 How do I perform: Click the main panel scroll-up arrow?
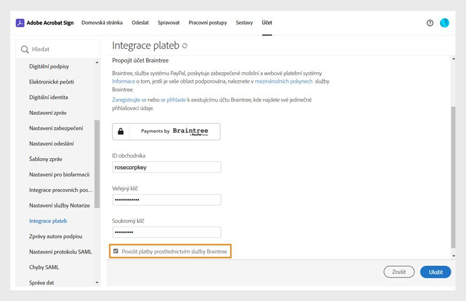click(x=453, y=59)
